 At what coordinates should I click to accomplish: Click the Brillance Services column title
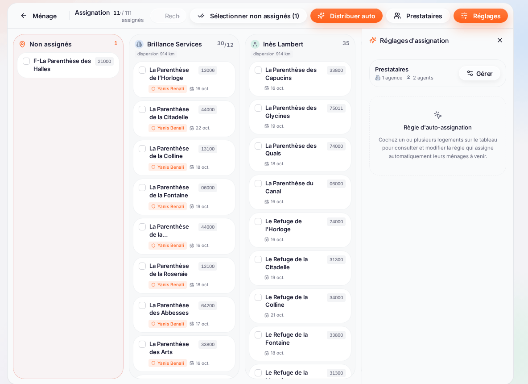(174, 44)
